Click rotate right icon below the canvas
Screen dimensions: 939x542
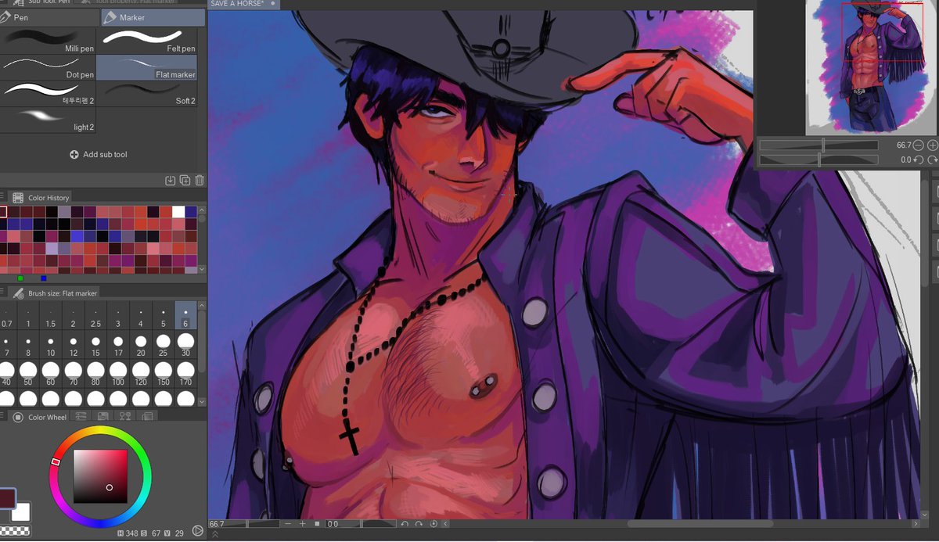click(419, 524)
